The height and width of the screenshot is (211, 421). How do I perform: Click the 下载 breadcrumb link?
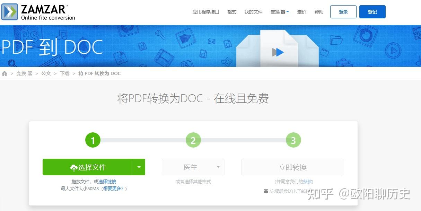pyautogui.click(x=65, y=73)
